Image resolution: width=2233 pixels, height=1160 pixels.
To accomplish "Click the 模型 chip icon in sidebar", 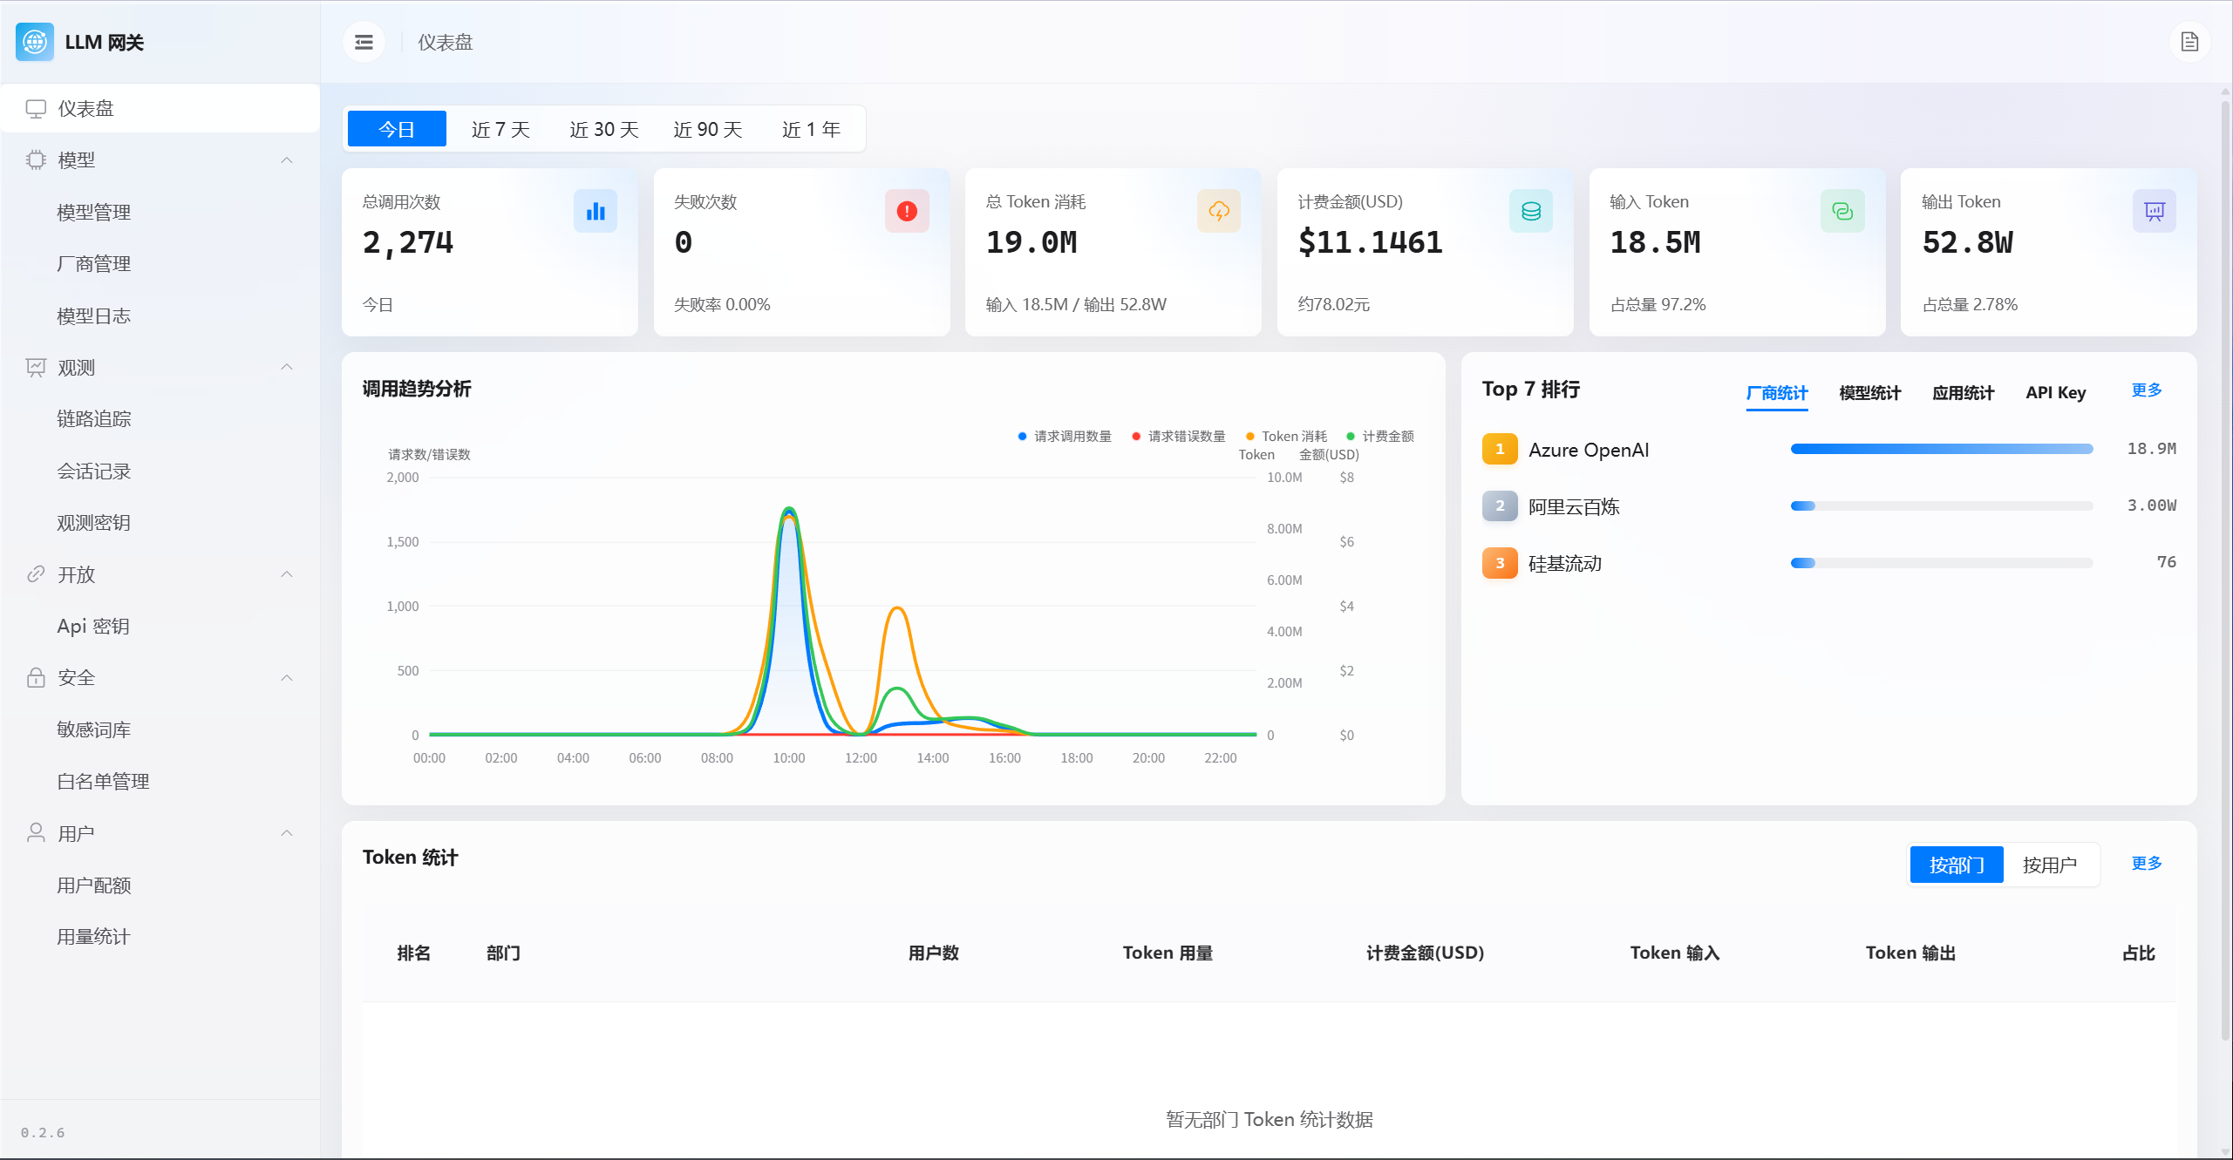I will click(x=36, y=159).
